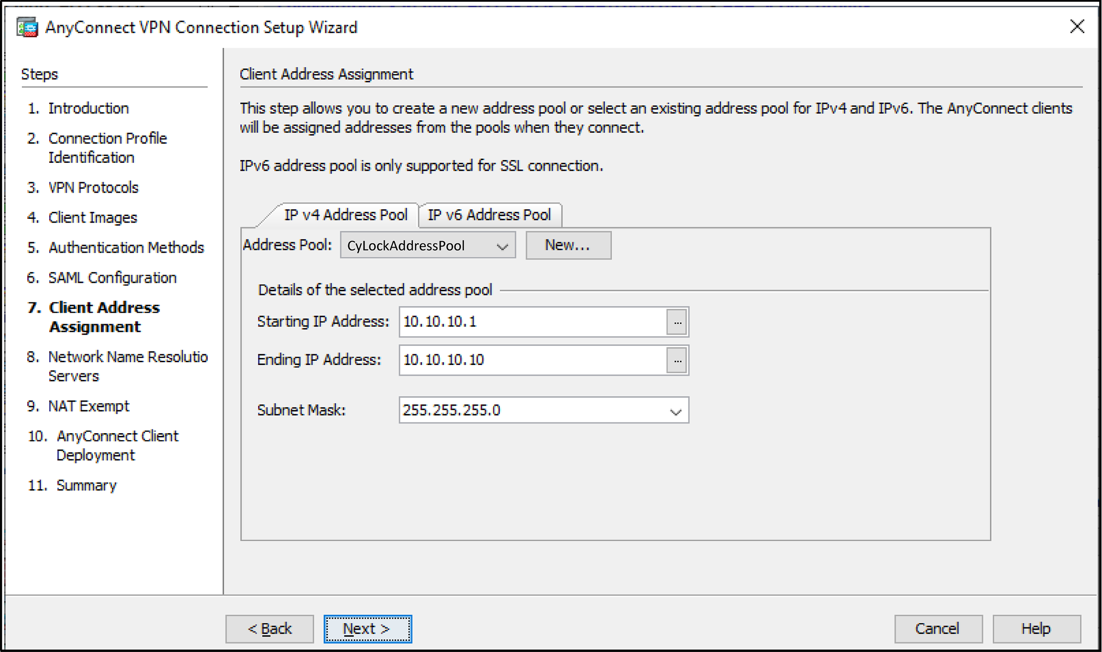This screenshot has width=1102, height=652.
Task: Open browse button for Starting IP Address
Action: (677, 322)
